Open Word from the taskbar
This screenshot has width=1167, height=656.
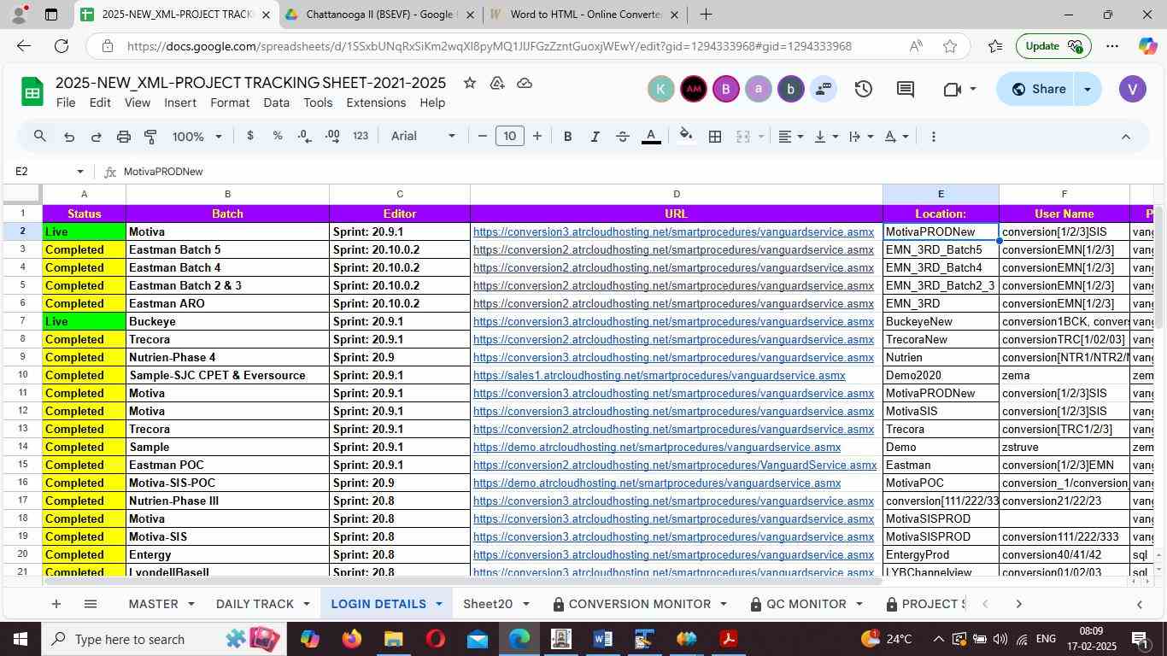pyautogui.click(x=602, y=639)
